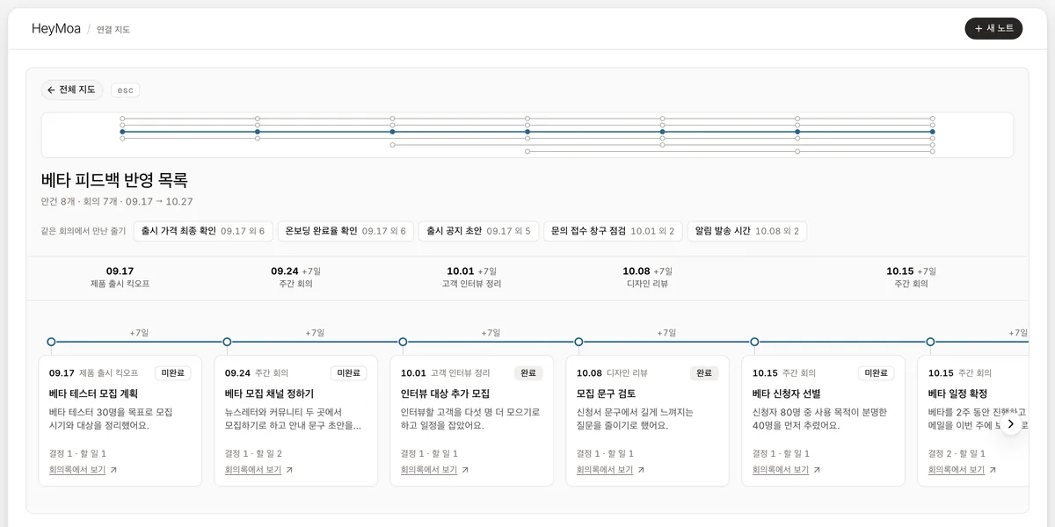Select 온보딩 완료율 확인 related thread chip

click(346, 231)
